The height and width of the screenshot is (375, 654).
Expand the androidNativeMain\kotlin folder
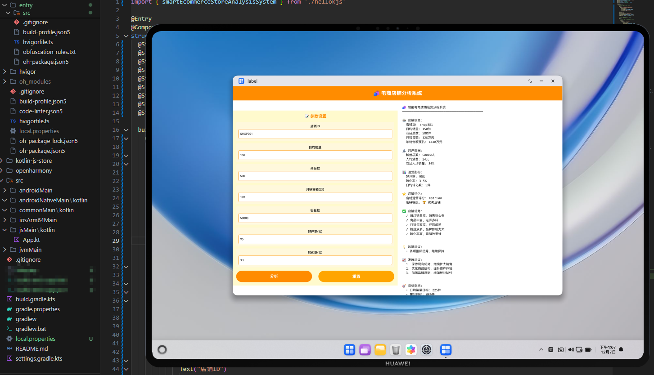5,200
